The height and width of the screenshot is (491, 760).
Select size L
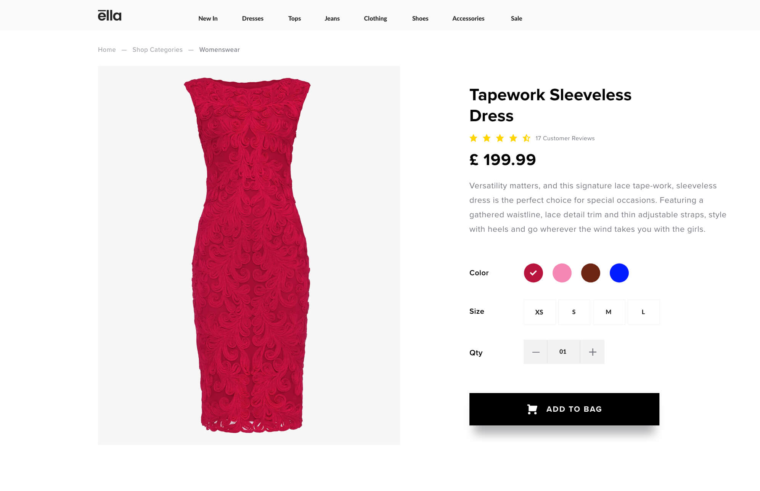point(643,312)
